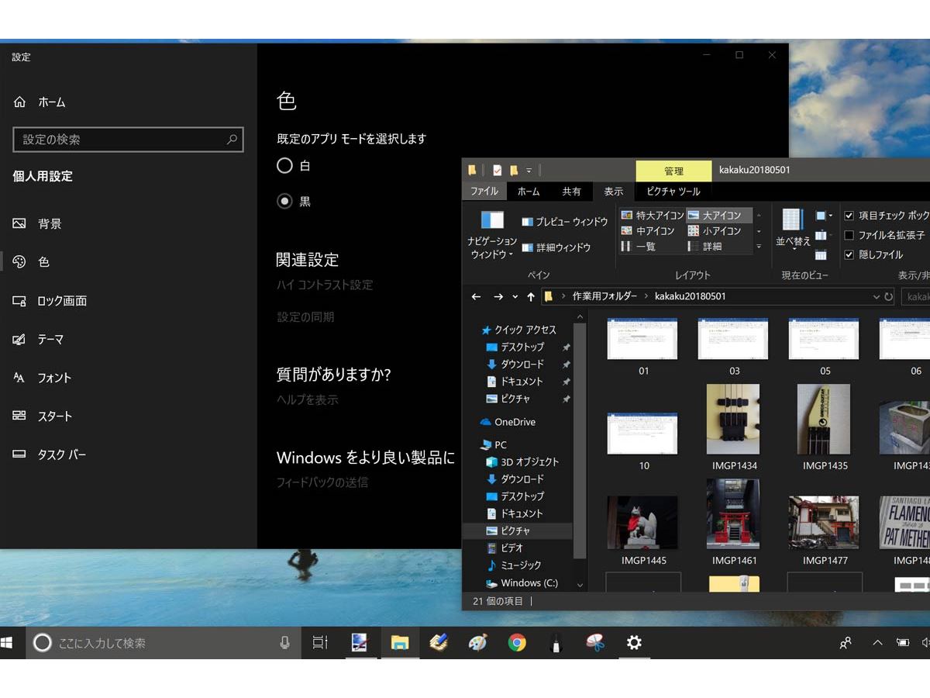
Task: Open the タスク バー settings page
Action: pyautogui.click(x=50, y=455)
